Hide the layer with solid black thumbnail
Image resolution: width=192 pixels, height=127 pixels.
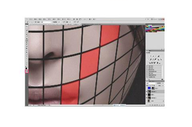click(146, 95)
